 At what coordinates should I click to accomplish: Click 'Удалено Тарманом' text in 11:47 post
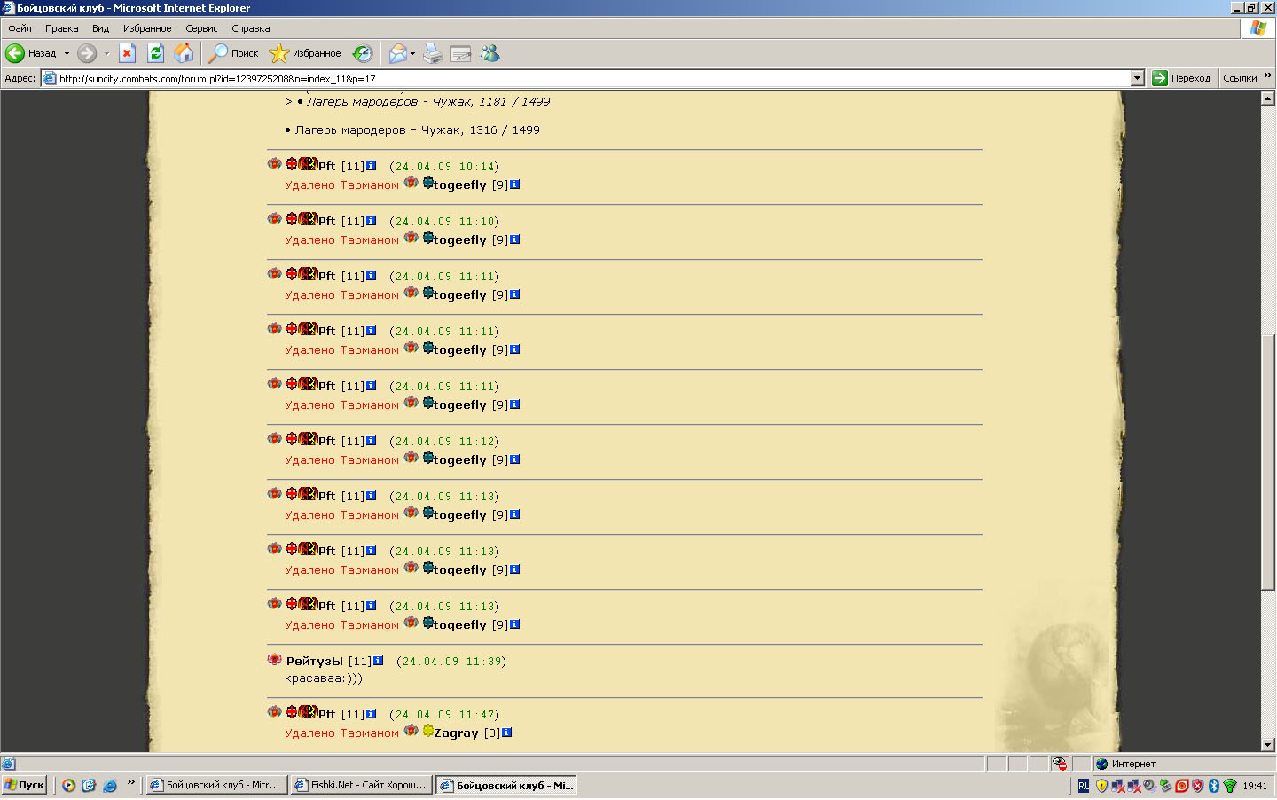(x=341, y=733)
